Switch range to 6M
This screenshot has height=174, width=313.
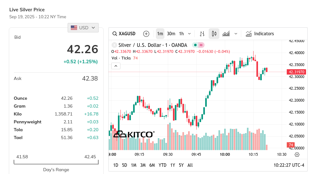click(x=152, y=165)
